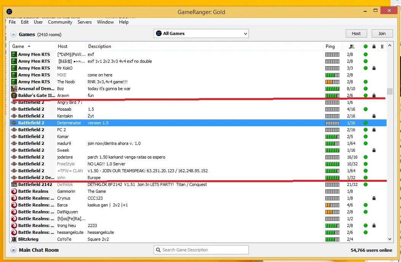Click Battle Realms icon for Barca
This screenshot has height=262, width=401.
[x=14, y=205]
